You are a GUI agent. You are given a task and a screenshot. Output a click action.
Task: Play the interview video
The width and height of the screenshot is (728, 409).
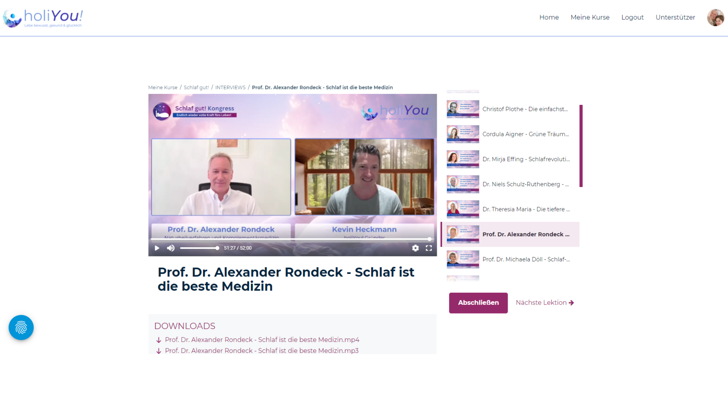click(x=157, y=248)
